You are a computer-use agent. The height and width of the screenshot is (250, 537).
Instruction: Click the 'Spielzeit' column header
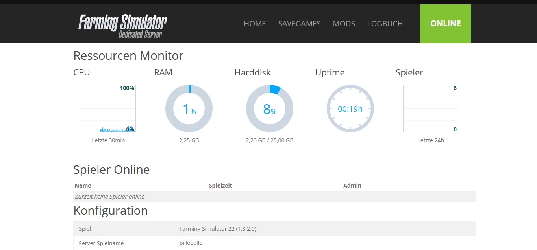point(220,186)
